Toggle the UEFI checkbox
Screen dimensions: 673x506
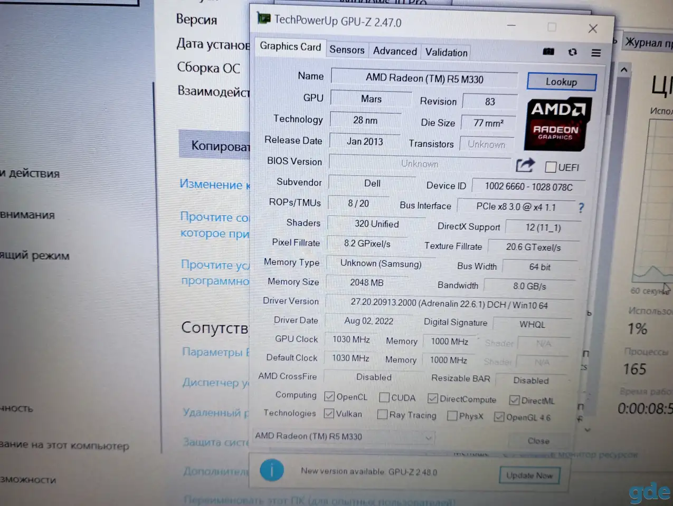point(551,167)
